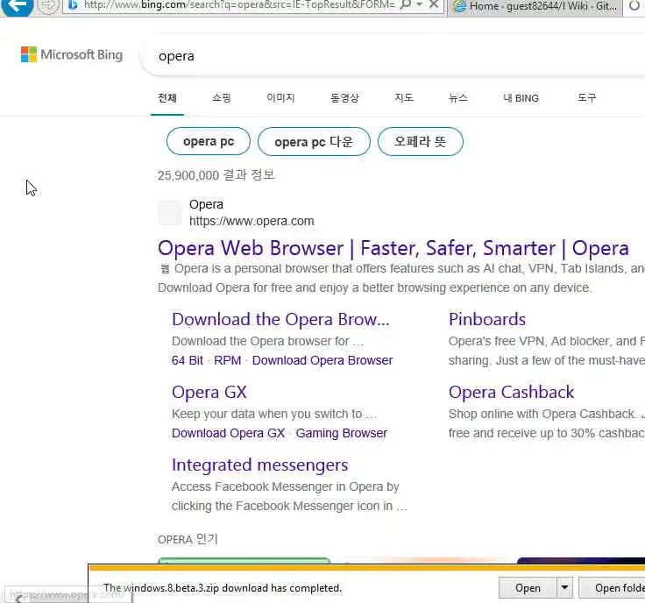The image size is (645, 603).
Task: Click the Internet Explorer icon on Wiki tab
Action: click(x=459, y=7)
